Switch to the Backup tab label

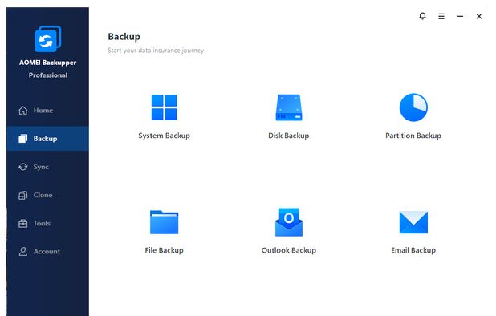[x=45, y=139]
